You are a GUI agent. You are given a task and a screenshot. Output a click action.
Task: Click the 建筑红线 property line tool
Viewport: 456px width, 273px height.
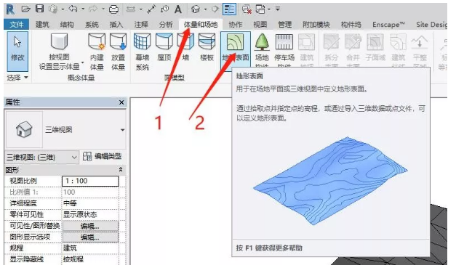tap(398, 50)
